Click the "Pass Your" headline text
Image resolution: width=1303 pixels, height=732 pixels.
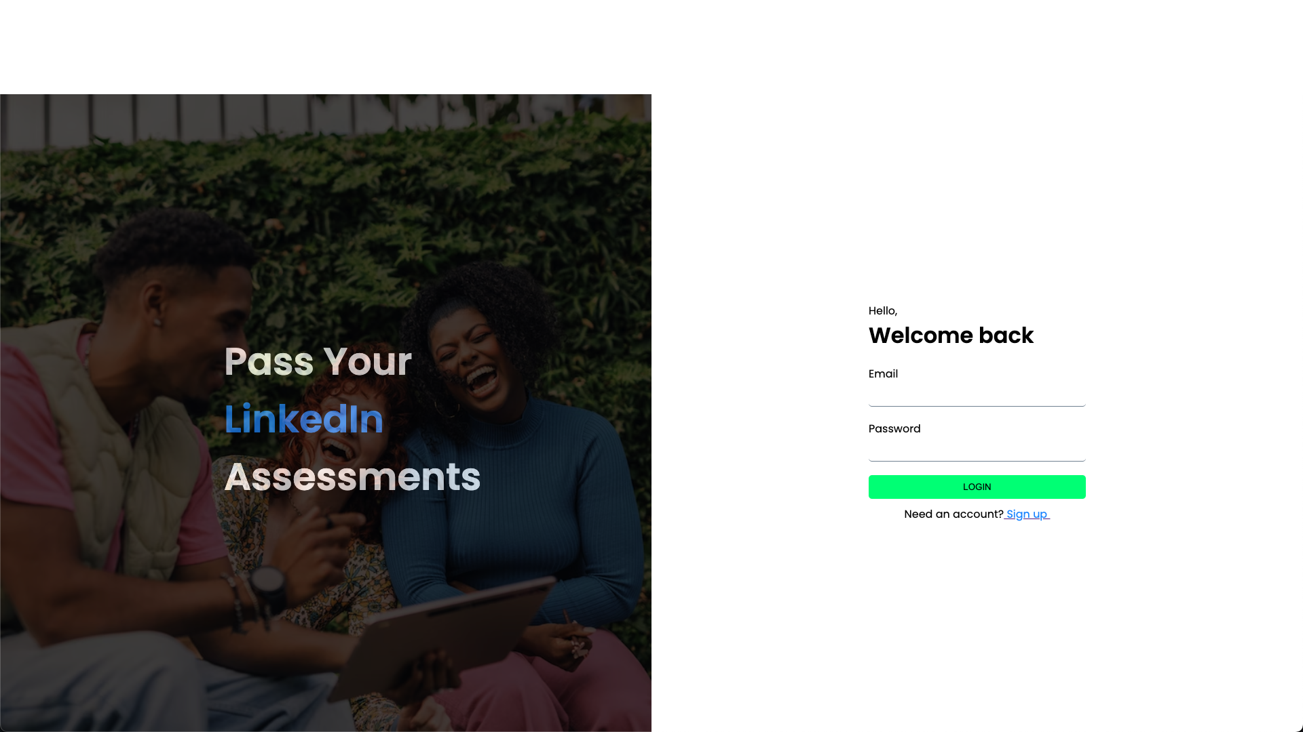318,361
